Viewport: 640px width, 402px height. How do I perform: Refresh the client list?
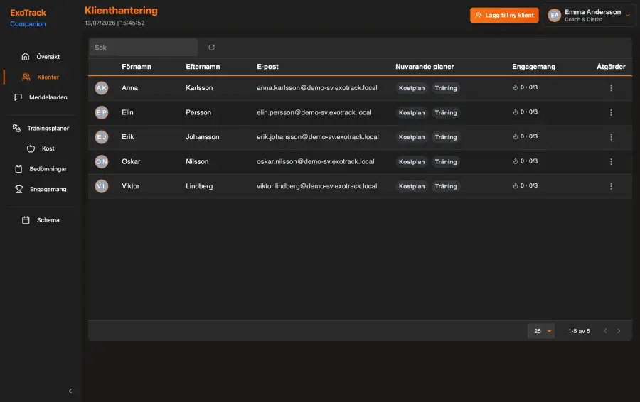(211, 48)
